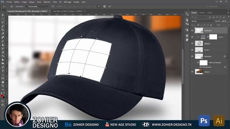Image resolution: width=230 pixels, height=129 pixels.
Task: Select the Healing Brush tool
Action: tap(3, 37)
